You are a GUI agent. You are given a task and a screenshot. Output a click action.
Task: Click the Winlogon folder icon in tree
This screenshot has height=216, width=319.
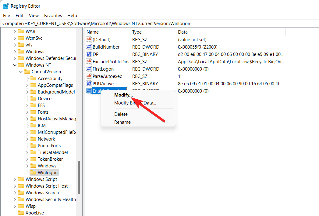[x=33, y=173]
